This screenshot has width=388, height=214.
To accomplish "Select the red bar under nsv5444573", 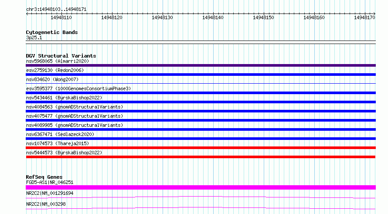I will [201, 157].
